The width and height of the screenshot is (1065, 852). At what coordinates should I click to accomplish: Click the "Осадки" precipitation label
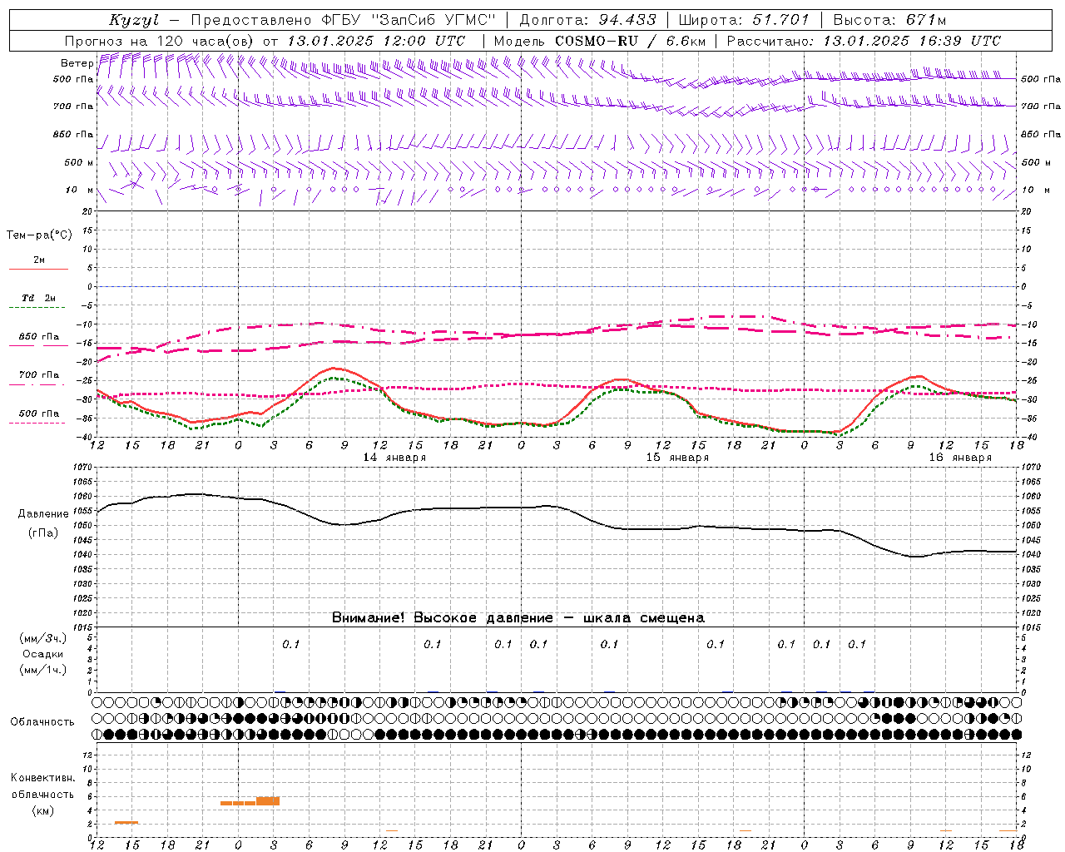(43, 654)
